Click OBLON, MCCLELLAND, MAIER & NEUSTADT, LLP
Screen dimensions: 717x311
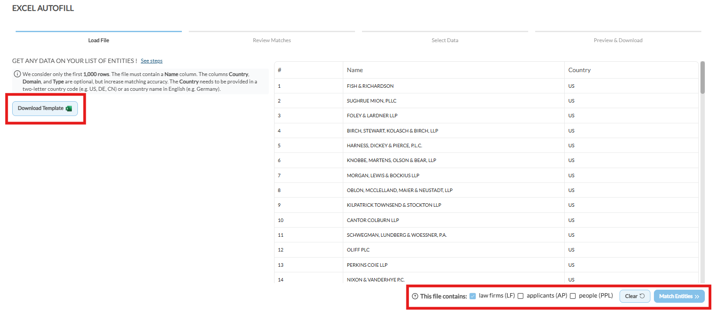[x=400, y=190]
